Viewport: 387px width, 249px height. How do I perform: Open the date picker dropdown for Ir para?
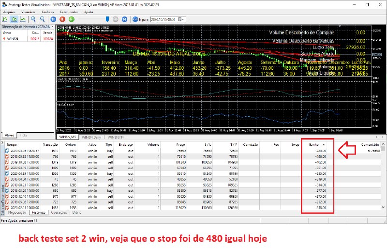[x=183, y=20]
